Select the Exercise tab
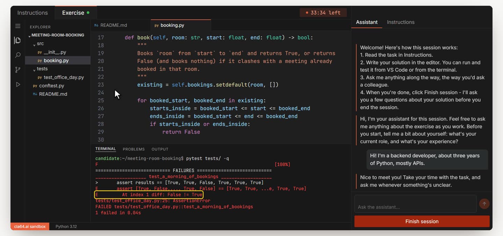 click(76, 13)
